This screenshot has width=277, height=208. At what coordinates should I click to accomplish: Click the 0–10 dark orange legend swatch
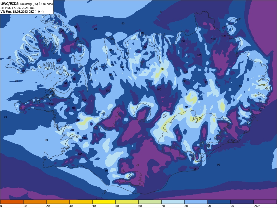[12, 202]
